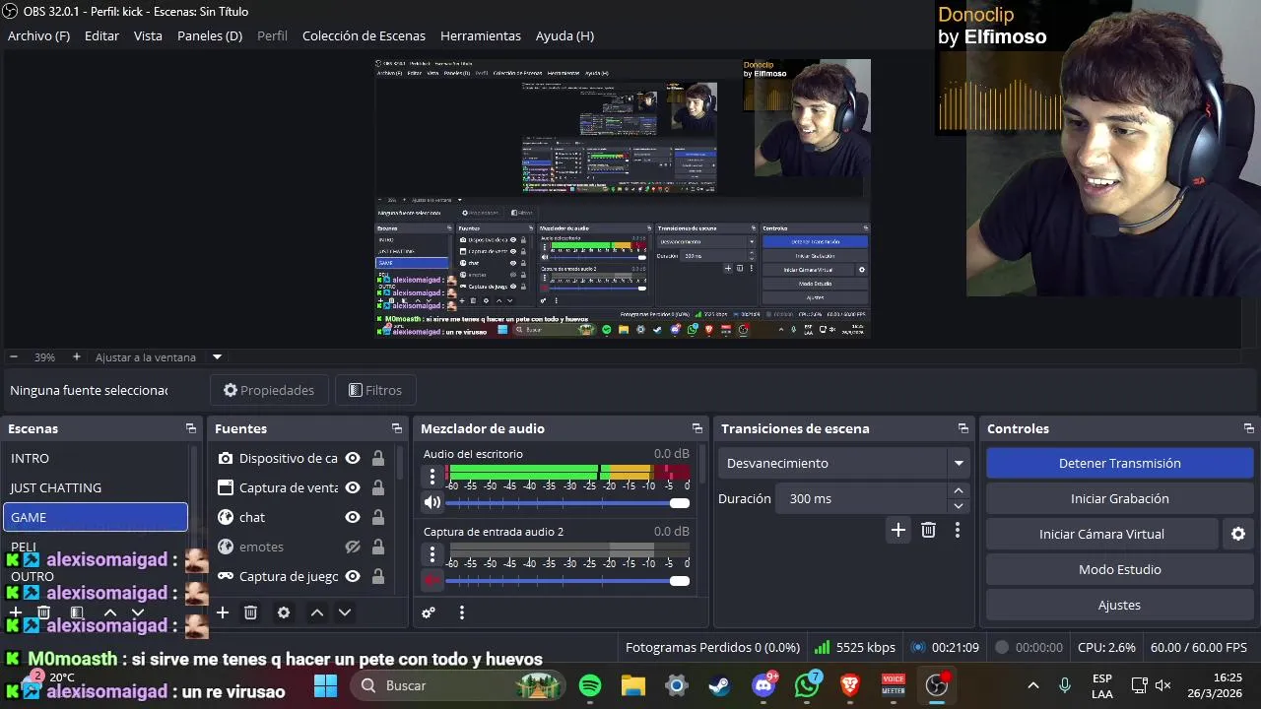Image resolution: width=1261 pixels, height=709 pixels.
Task: Open Spotify from the taskbar
Action: pos(590,685)
